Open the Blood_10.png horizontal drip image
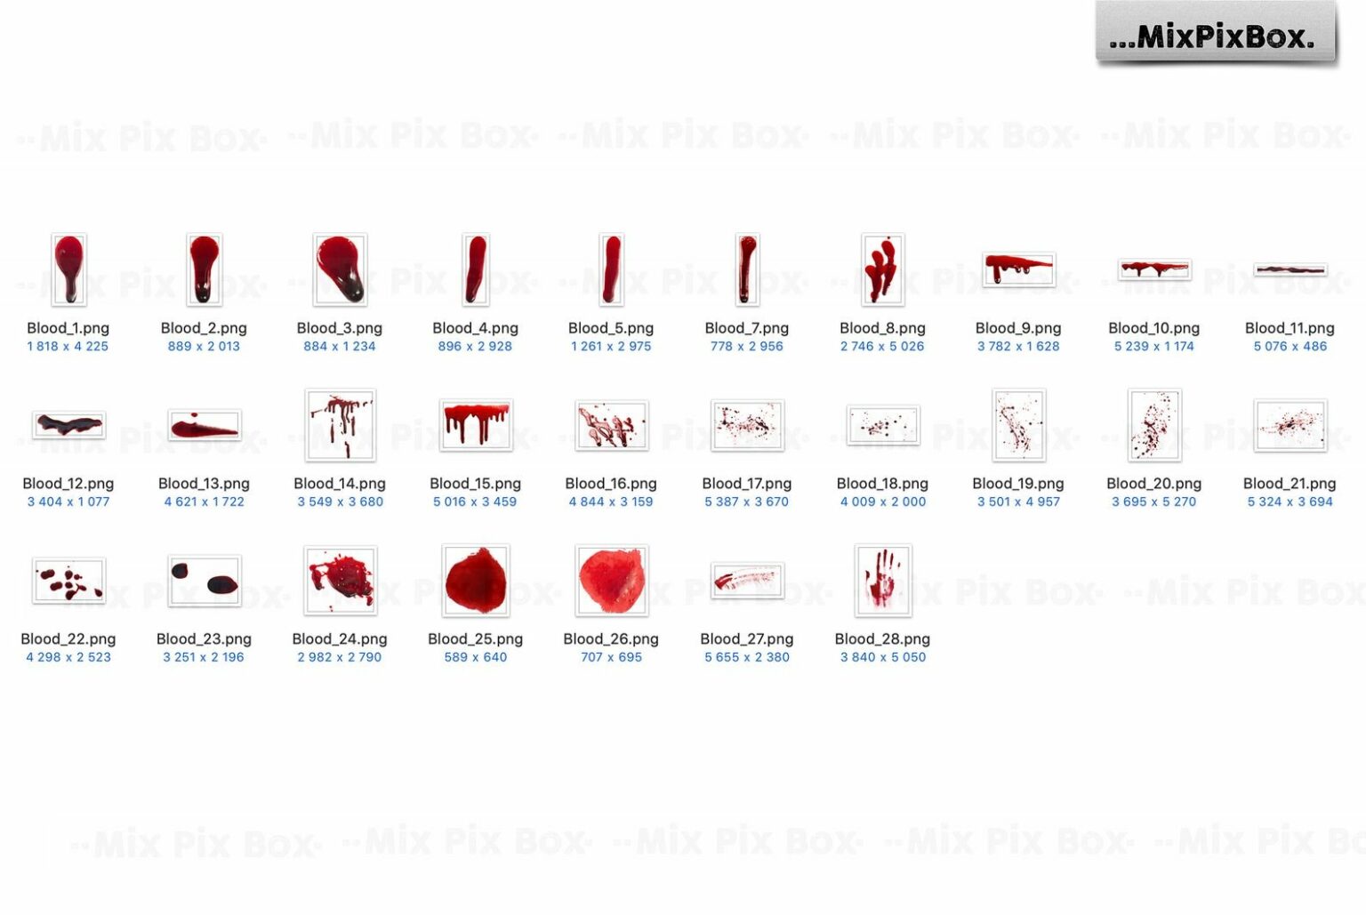Viewport: 1366px width, 915px height. (1155, 267)
